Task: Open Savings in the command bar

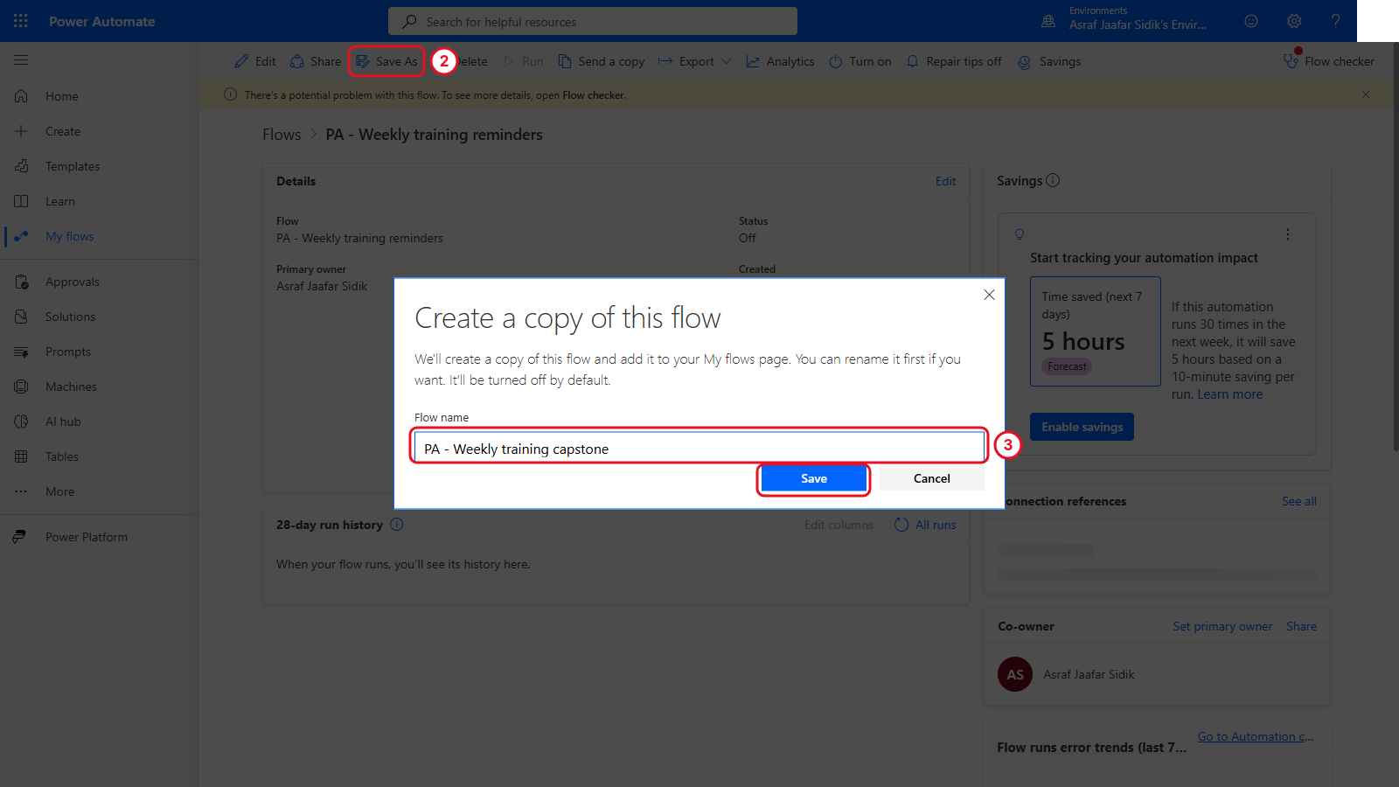Action: click(1049, 61)
